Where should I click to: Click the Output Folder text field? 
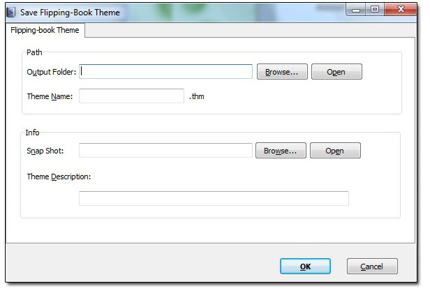tap(165, 71)
